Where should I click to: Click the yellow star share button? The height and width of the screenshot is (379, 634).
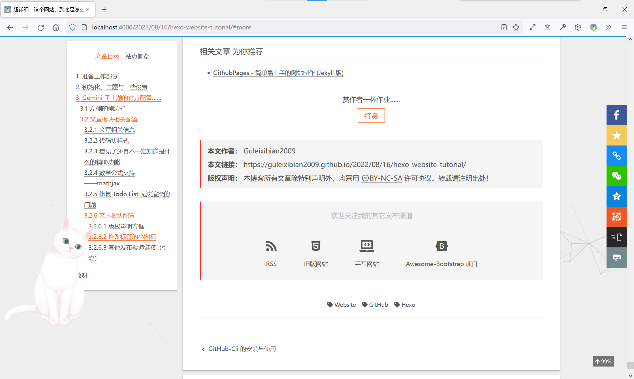click(616, 135)
